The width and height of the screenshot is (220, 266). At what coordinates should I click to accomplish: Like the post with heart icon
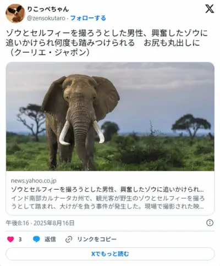point(10,239)
